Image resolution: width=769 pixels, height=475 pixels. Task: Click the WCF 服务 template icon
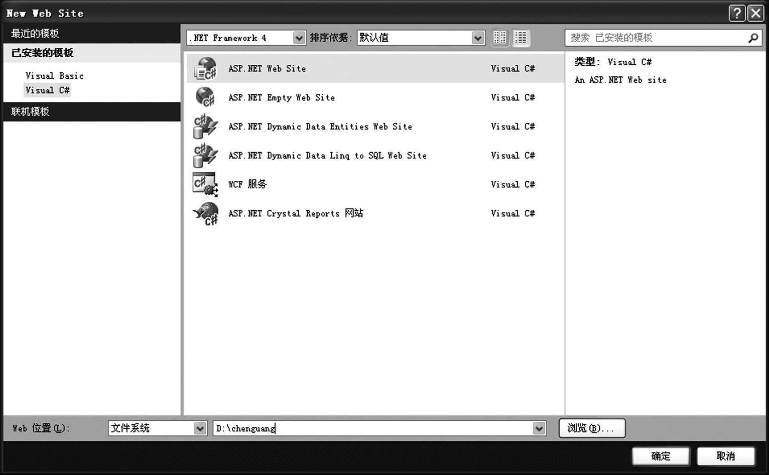pyautogui.click(x=205, y=184)
